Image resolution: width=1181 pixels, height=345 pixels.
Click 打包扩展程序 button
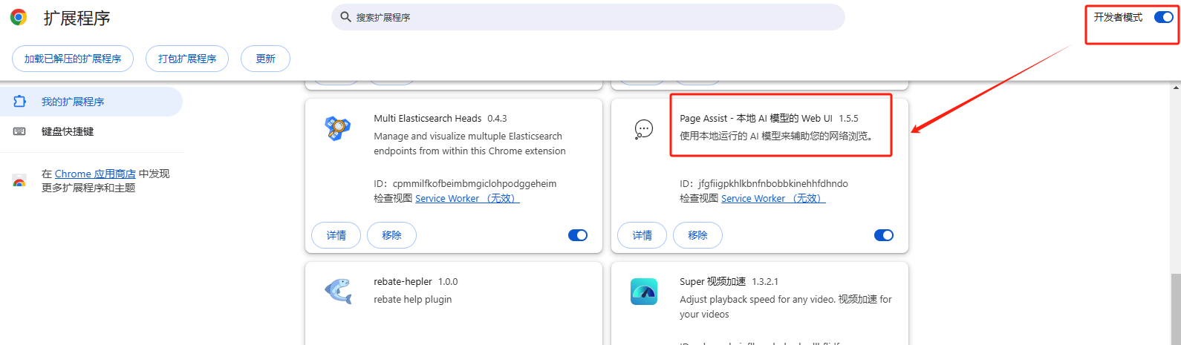click(187, 59)
